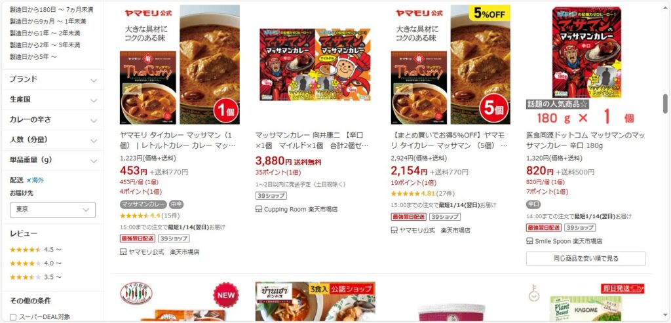Click the 最強翌日配送 badge on the 5個 item

409,217
